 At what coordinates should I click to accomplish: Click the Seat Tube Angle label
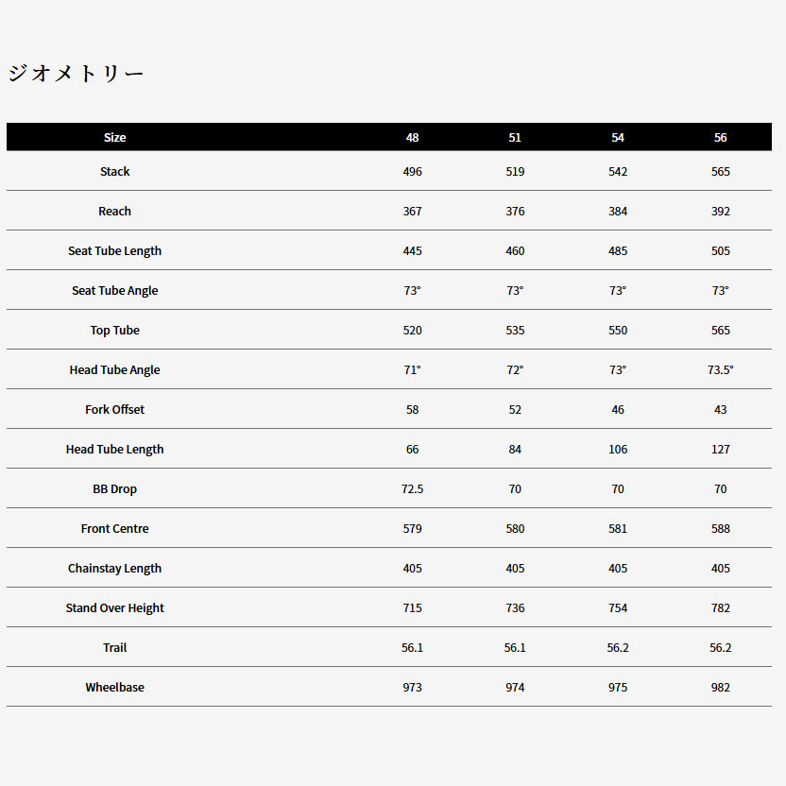click(x=114, y=290)
